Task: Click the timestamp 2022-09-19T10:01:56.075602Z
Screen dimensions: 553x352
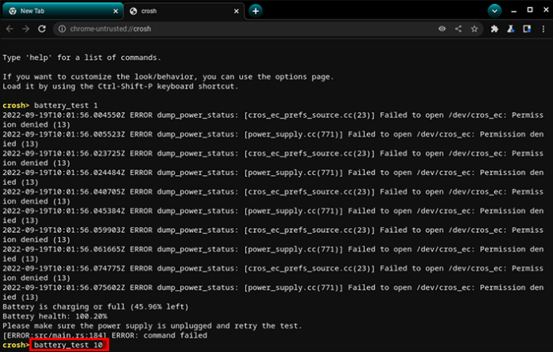Action: coord(64,287)
